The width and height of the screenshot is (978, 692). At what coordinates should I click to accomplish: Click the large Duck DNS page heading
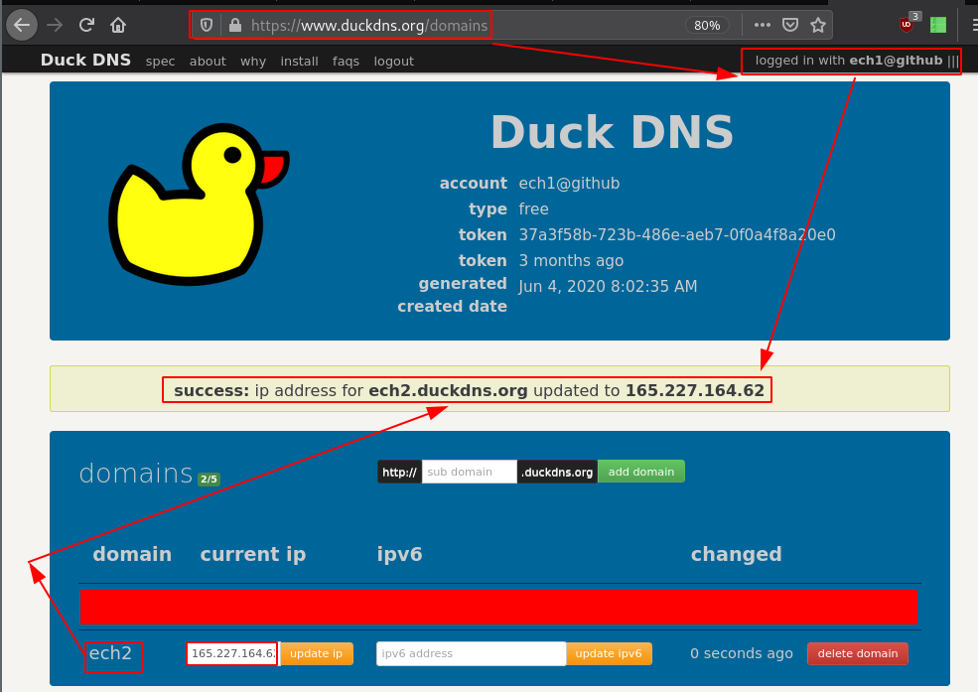[x=612, y=132]
